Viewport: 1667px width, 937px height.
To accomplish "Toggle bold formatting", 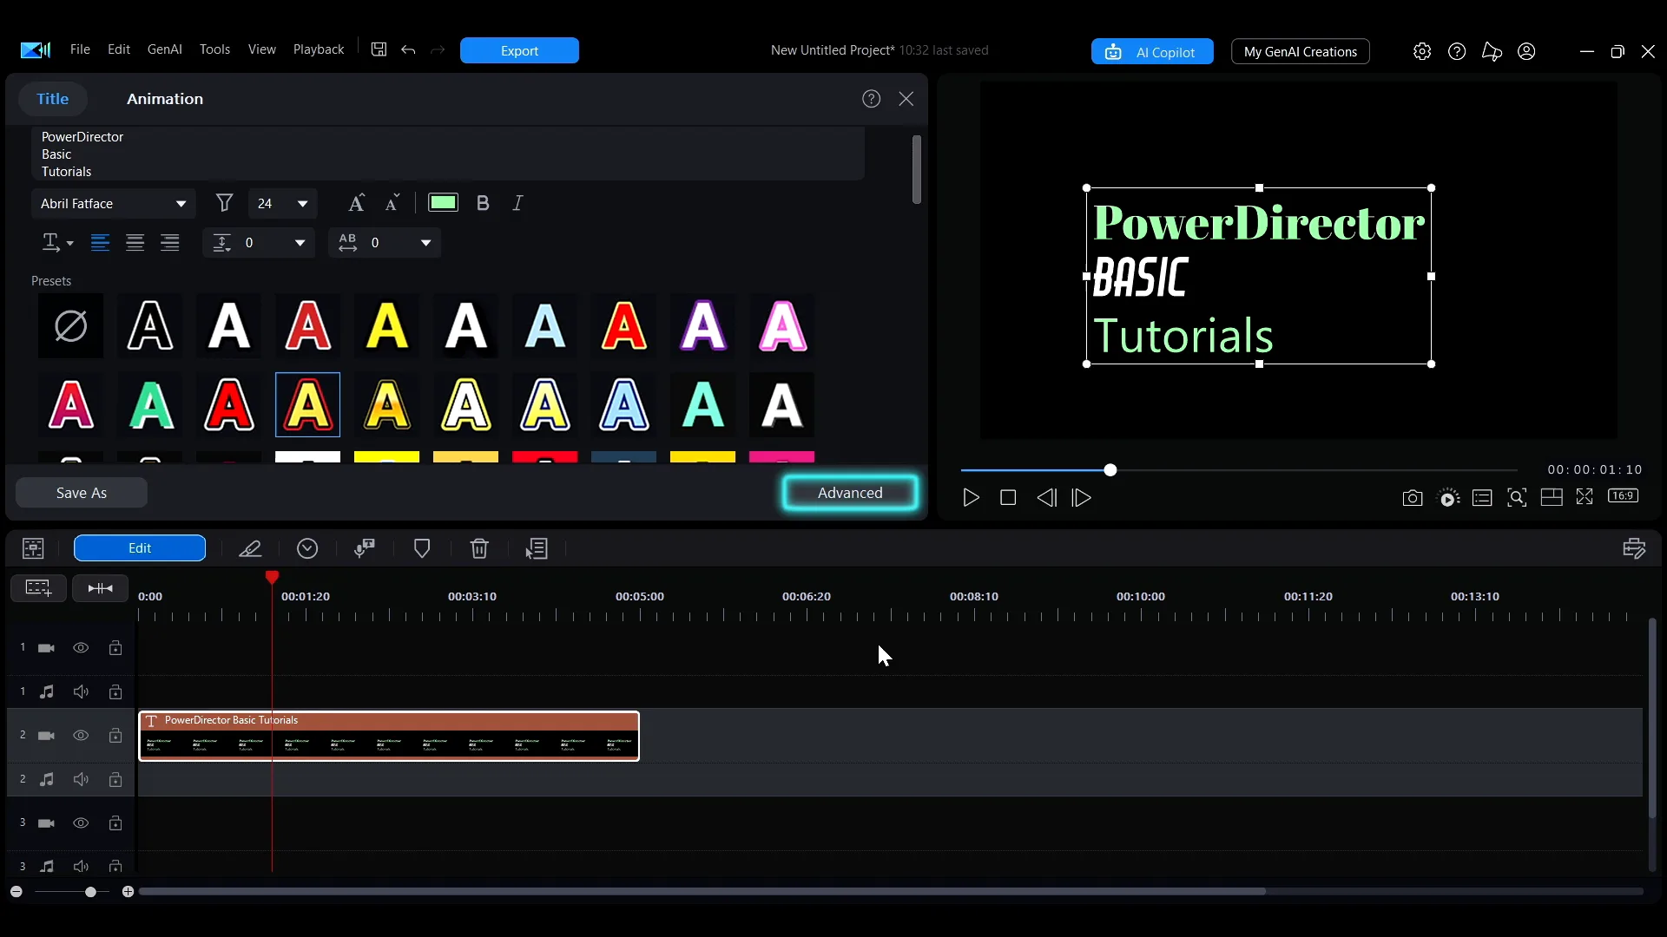I will click(x=483, y=203).
